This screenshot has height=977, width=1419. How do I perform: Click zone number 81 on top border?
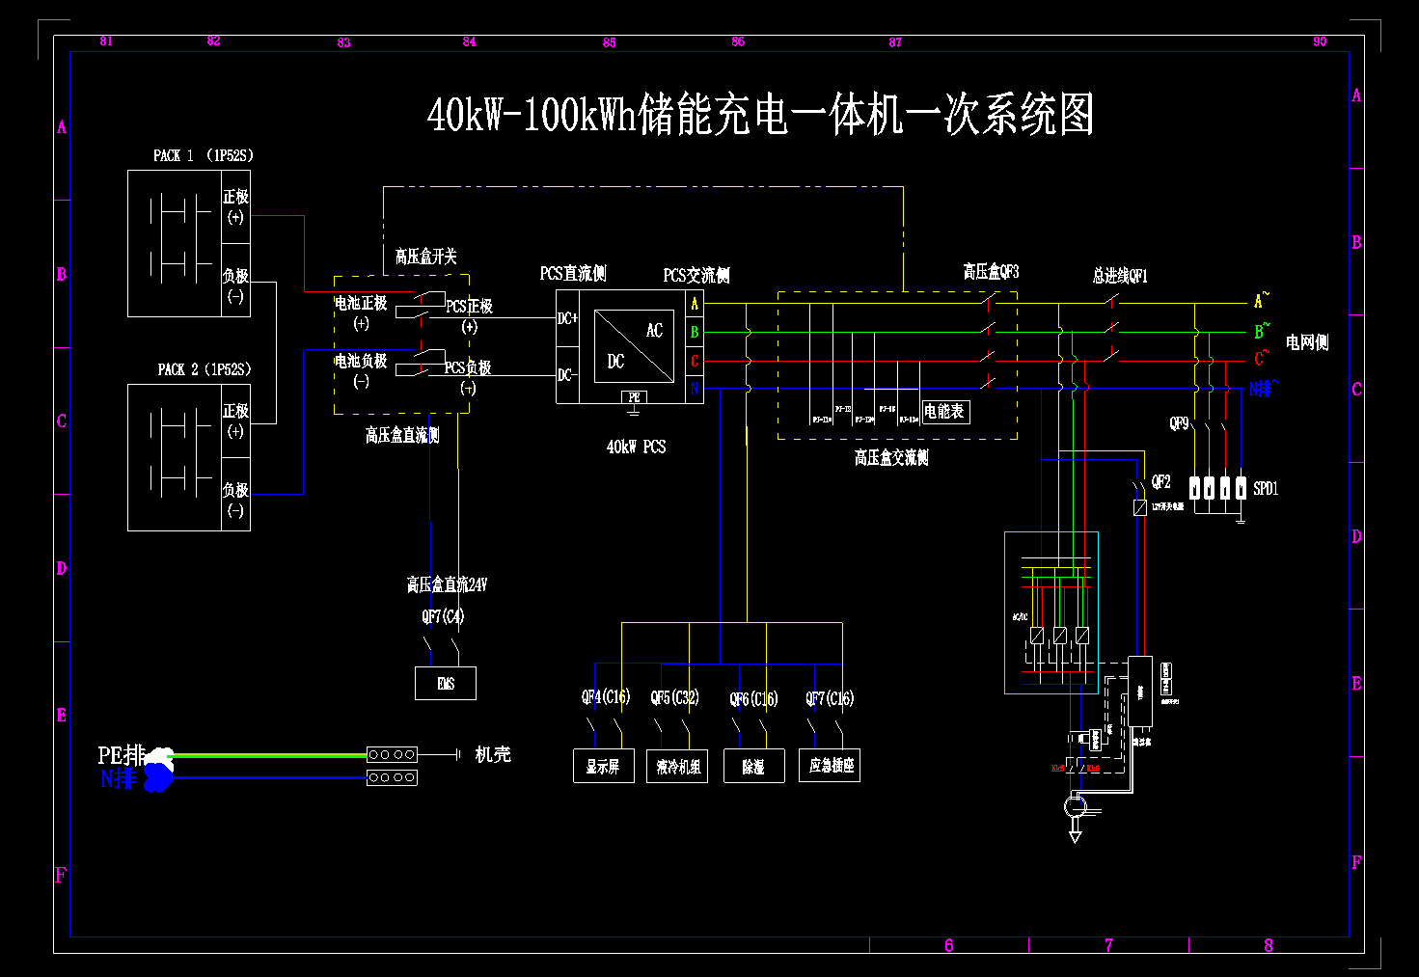coord(106,41)
